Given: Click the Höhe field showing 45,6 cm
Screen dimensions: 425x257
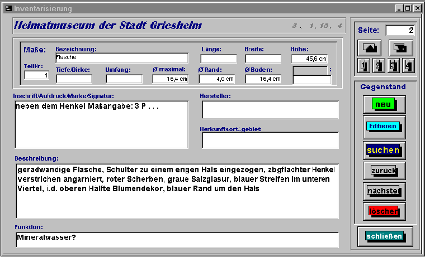Looking at the screenshot, I should pyautogui.click(x=309, y=59).
